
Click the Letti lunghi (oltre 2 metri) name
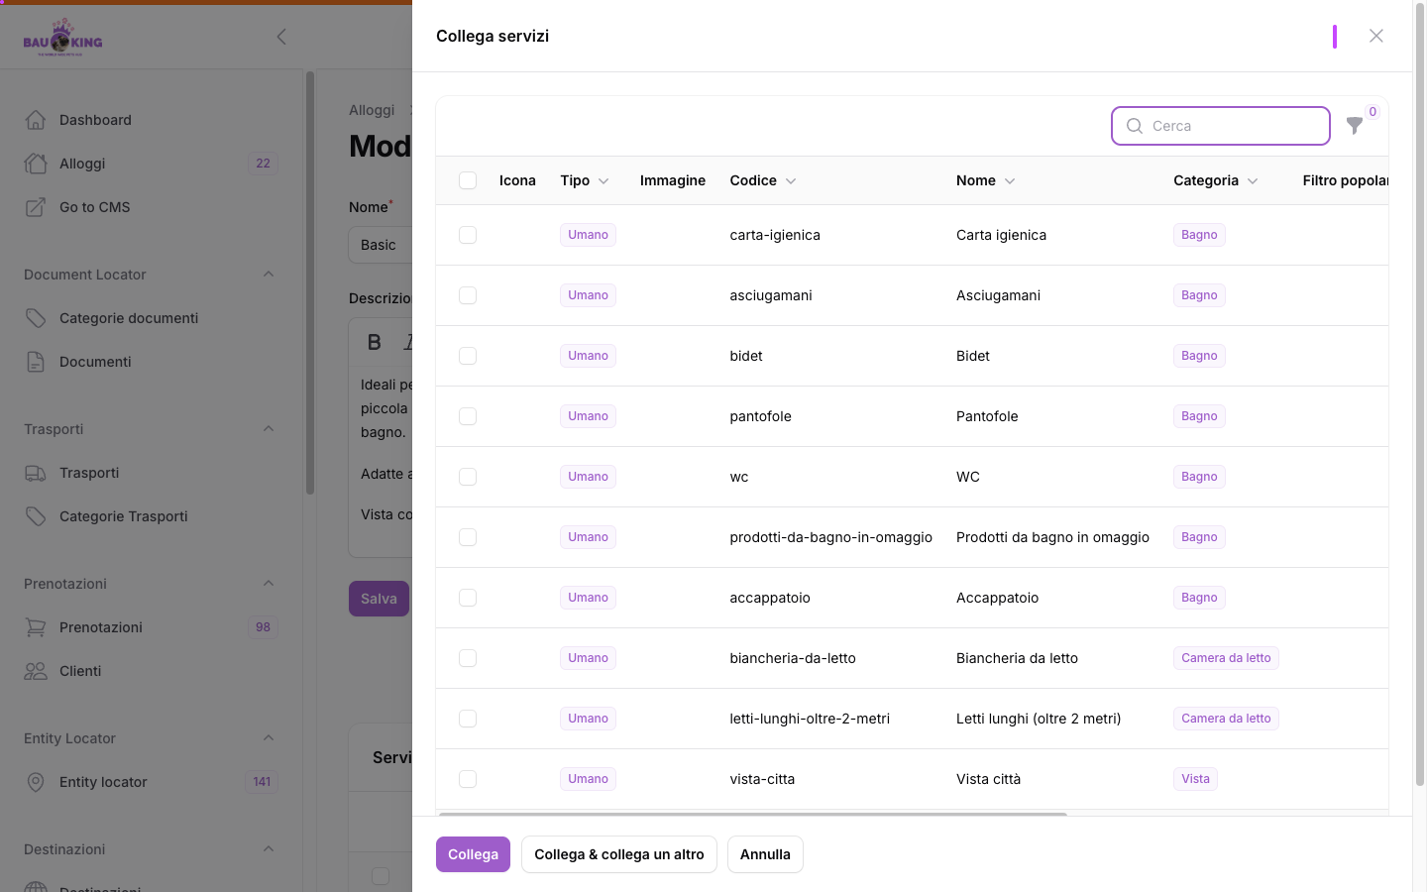(1039, 719)
